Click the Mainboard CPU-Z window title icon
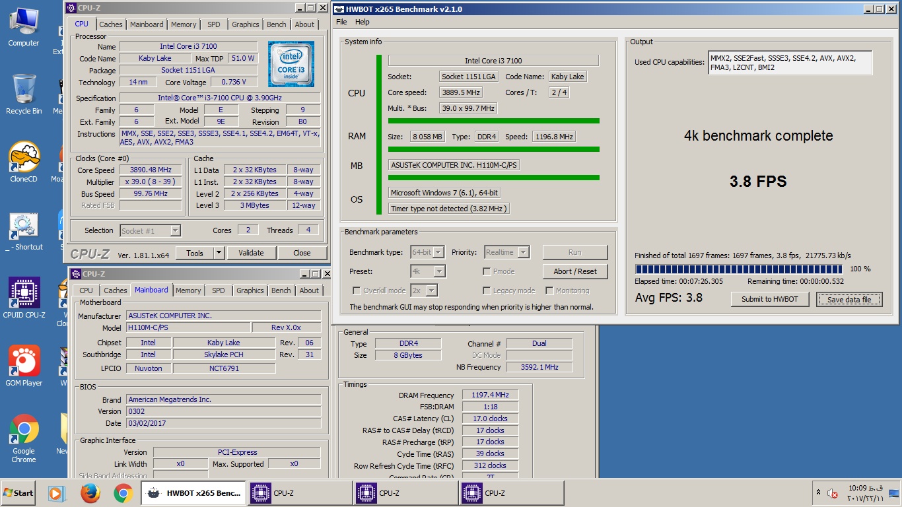 click(x=75, y=274)
